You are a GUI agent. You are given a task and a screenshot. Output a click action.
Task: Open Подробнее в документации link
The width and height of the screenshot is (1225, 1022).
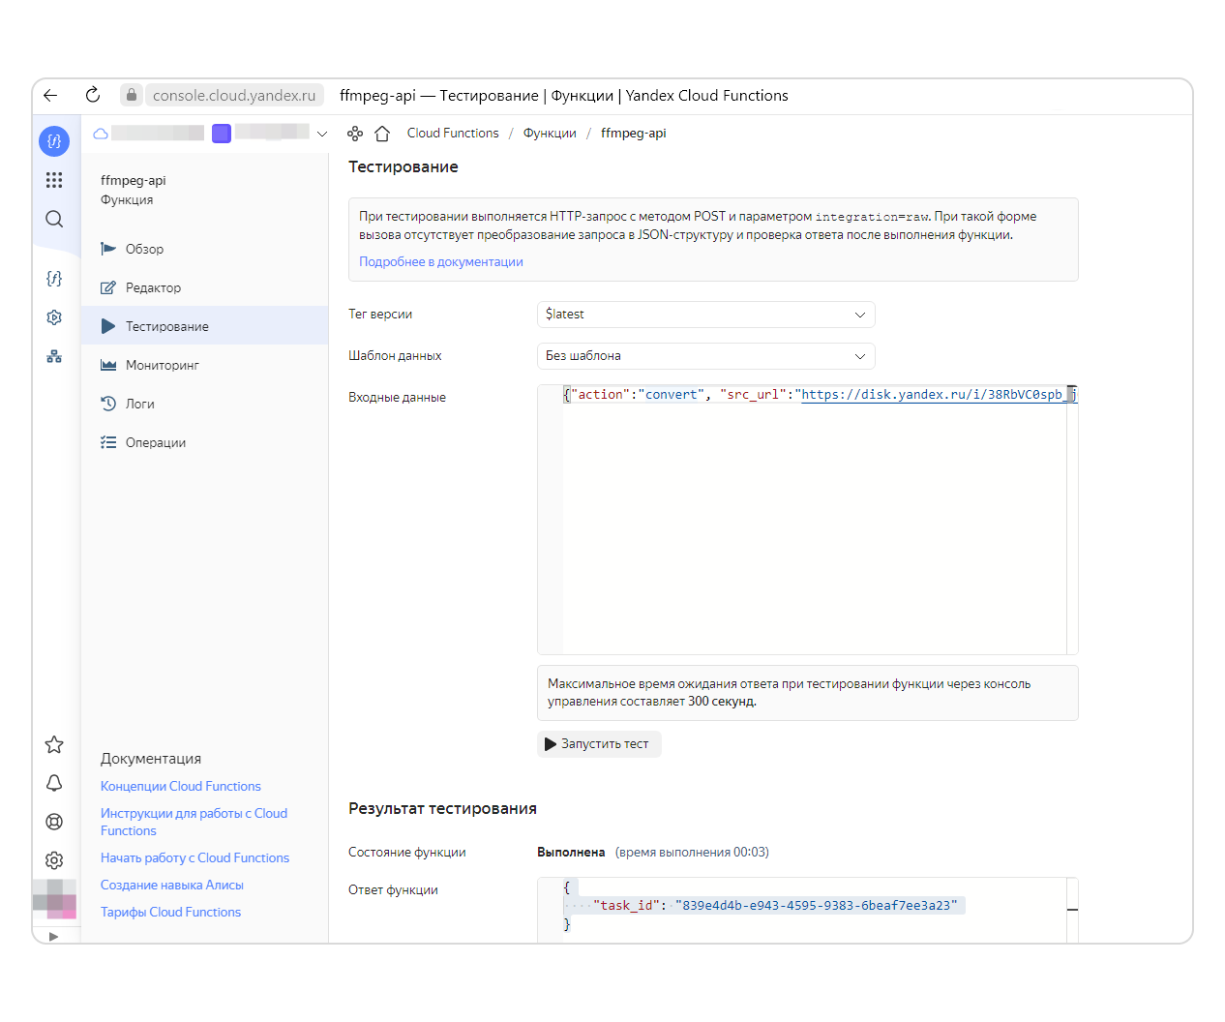click(x=441, y=262)
